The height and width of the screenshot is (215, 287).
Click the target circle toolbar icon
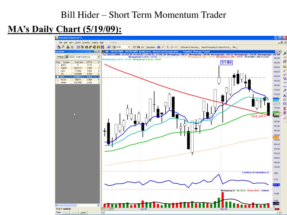(x=102, y=47)
